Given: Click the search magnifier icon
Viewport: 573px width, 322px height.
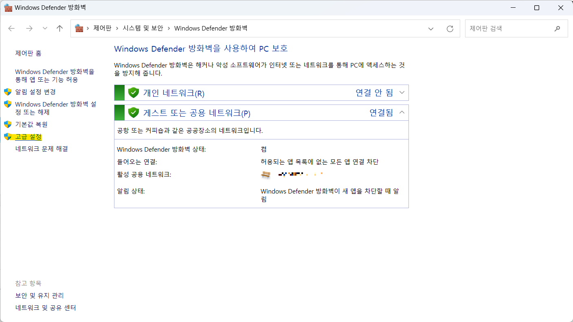Looking at the screenshot, I should point(558,28).
